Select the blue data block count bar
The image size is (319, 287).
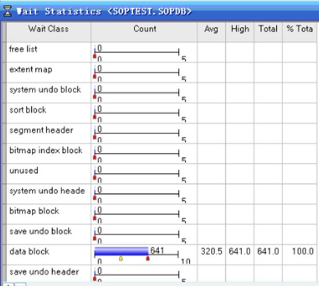pyautogui.click(x=122, y=251)
